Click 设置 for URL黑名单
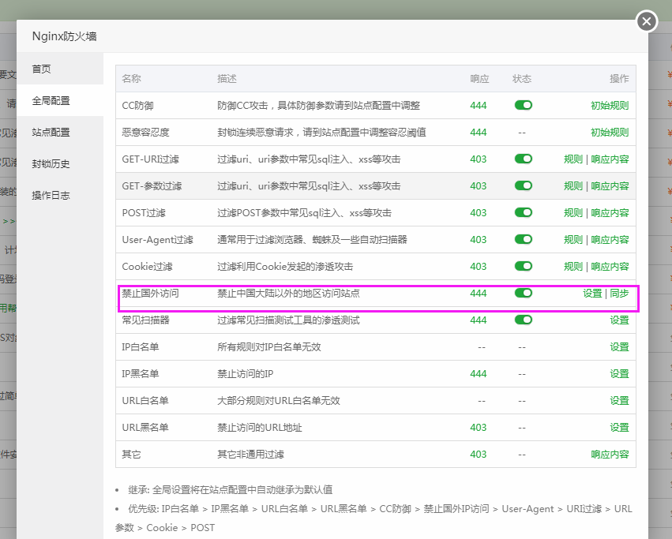This screenshot has width=672, height=539. [619, 428]
